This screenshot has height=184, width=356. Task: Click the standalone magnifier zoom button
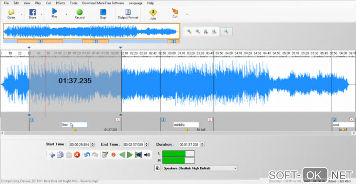click(x=226, y=31)
